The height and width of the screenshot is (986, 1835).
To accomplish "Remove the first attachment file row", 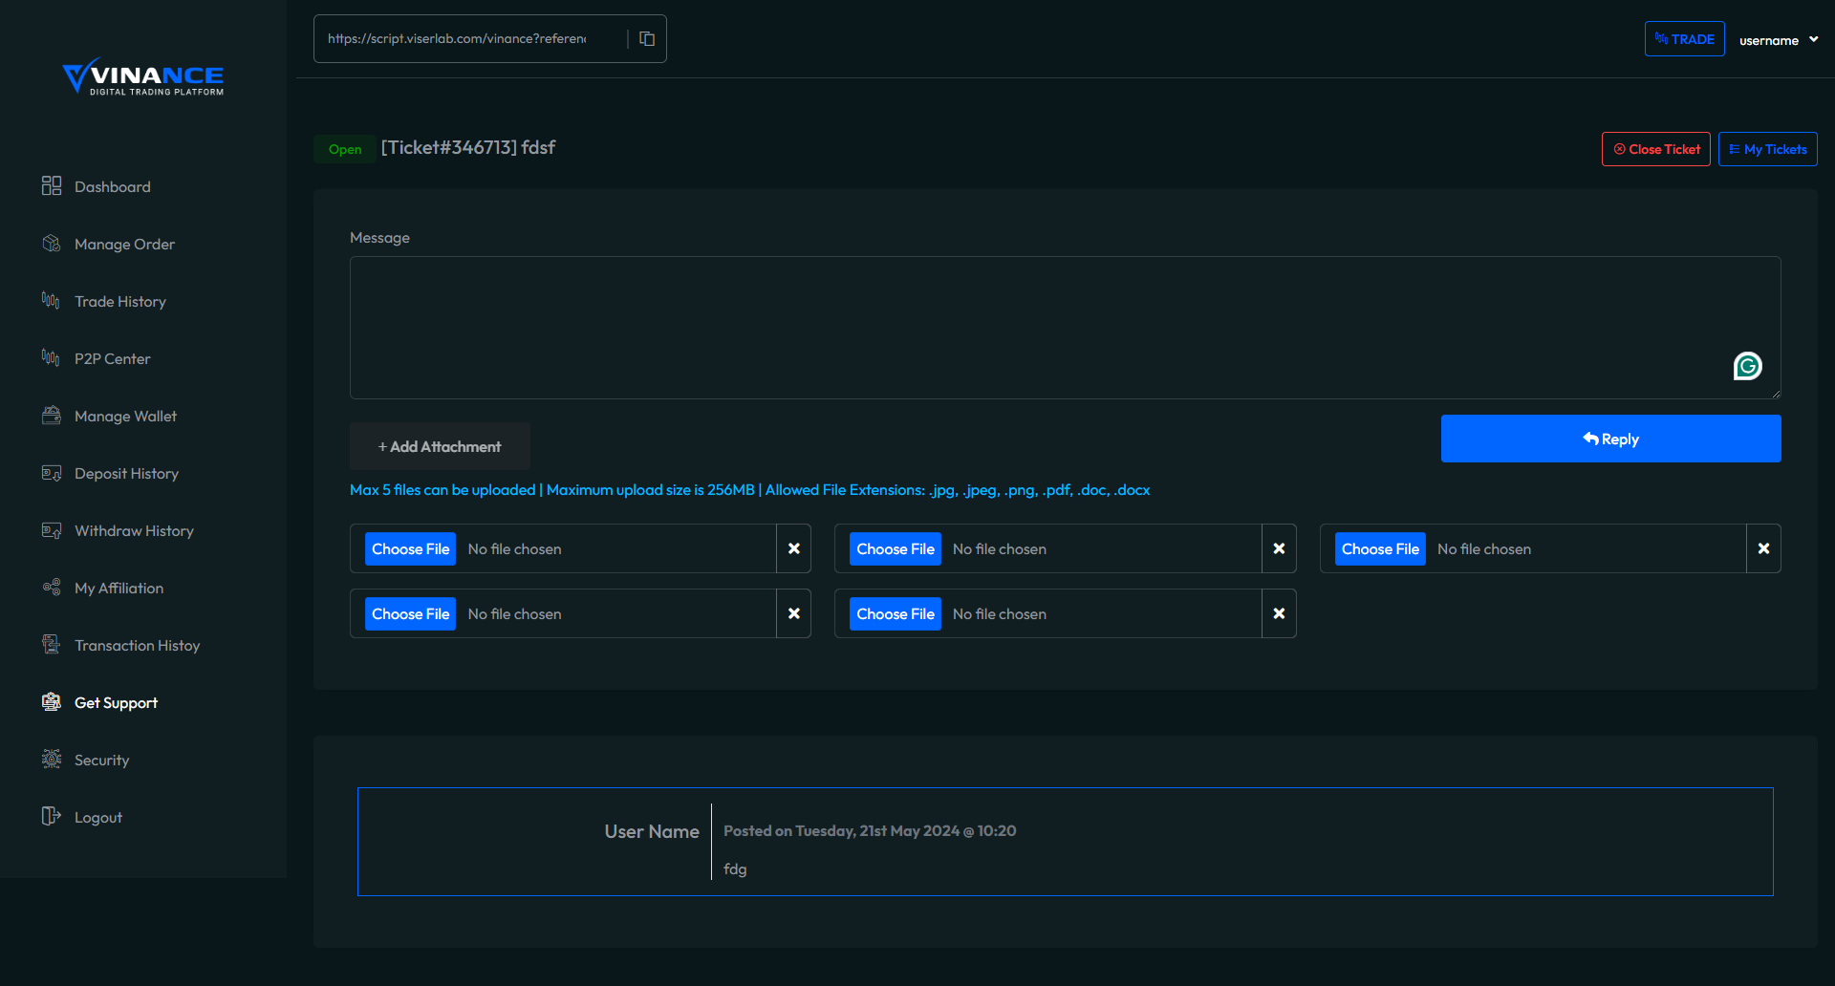I will pyautogui.click(x=793, y=548).
